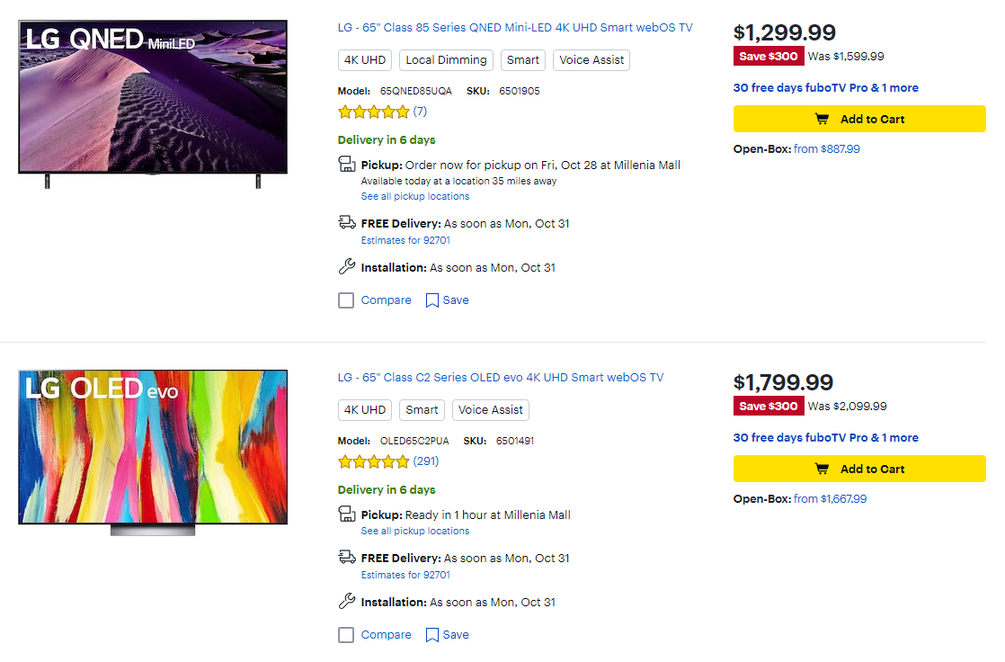The width and height of the screenshot is (1005, 662).
Task: Open the LG 65" QNED Mini-LED product title link
Action: [515, 28]
